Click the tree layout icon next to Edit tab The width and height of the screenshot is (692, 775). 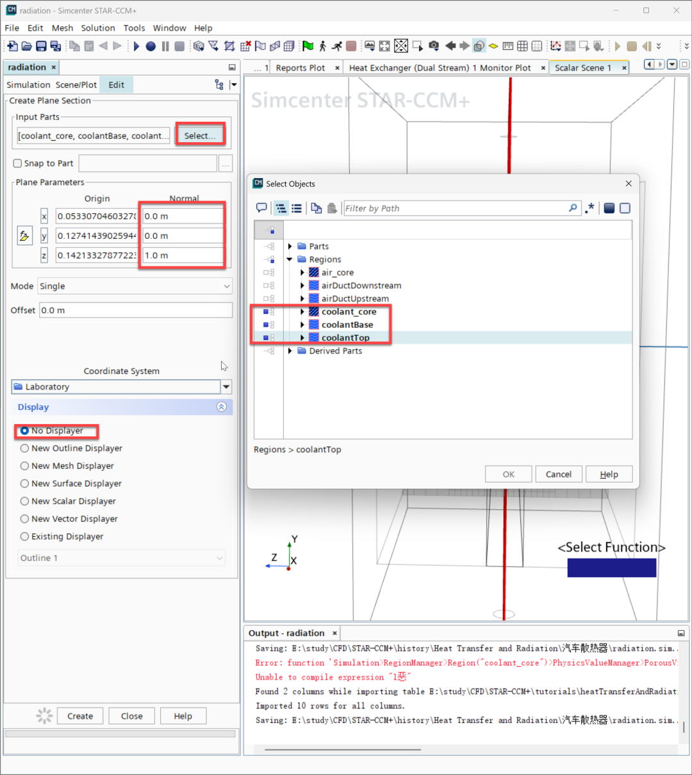(x=219, y=85)
